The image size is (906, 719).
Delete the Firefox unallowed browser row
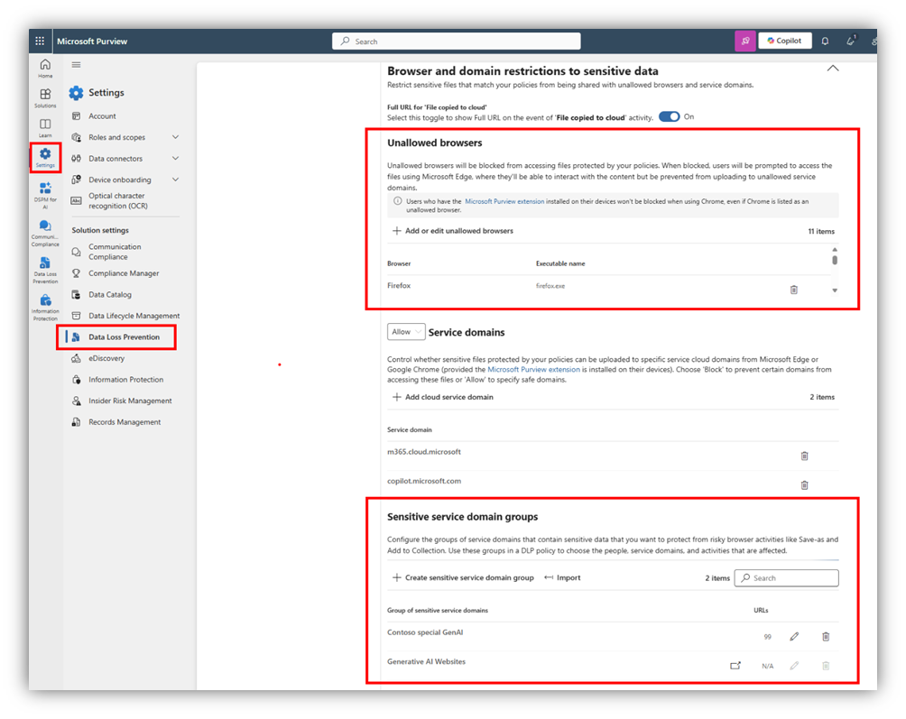click(794, 290)
